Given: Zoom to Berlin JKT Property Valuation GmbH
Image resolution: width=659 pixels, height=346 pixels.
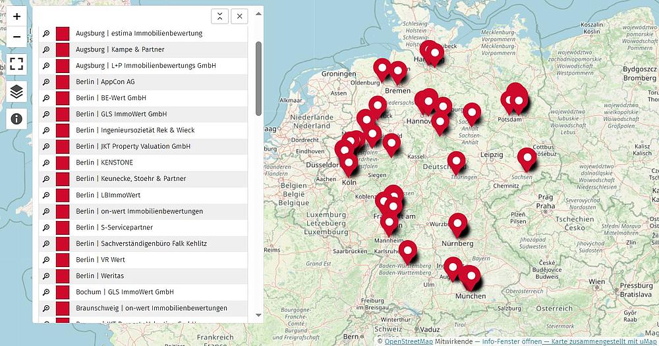Looking at the screenshot, I should click(x=46, y=147).
